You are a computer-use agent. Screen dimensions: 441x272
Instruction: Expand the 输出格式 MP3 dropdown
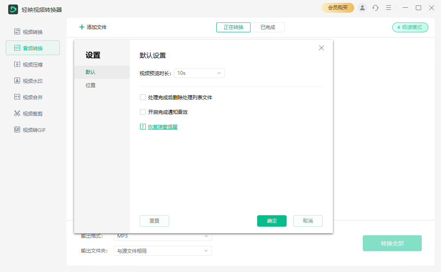(163, 236)
